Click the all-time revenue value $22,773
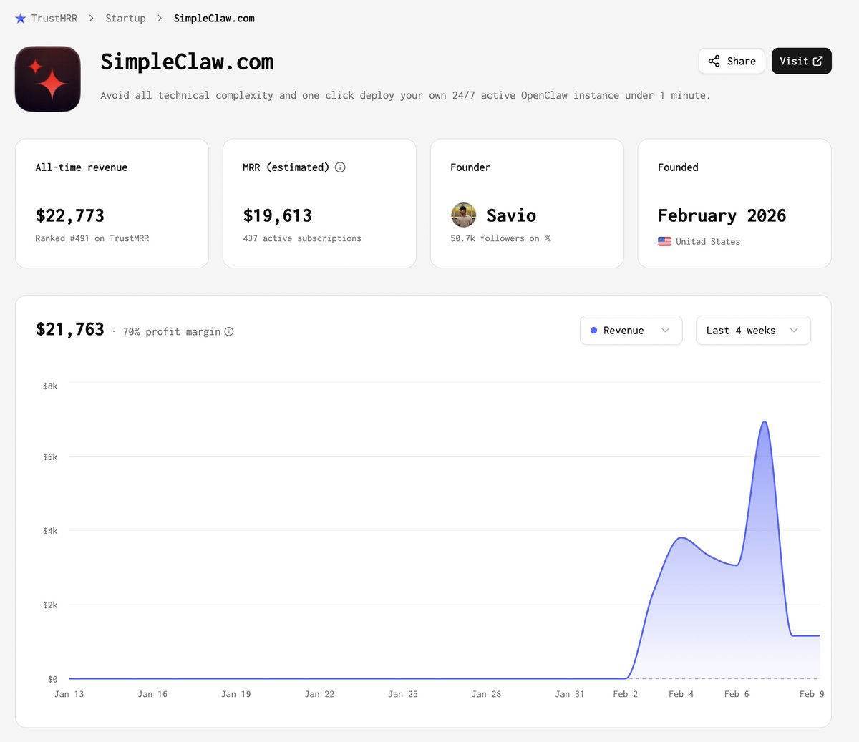This screenshot has height=742, width=859. point(70,215)
